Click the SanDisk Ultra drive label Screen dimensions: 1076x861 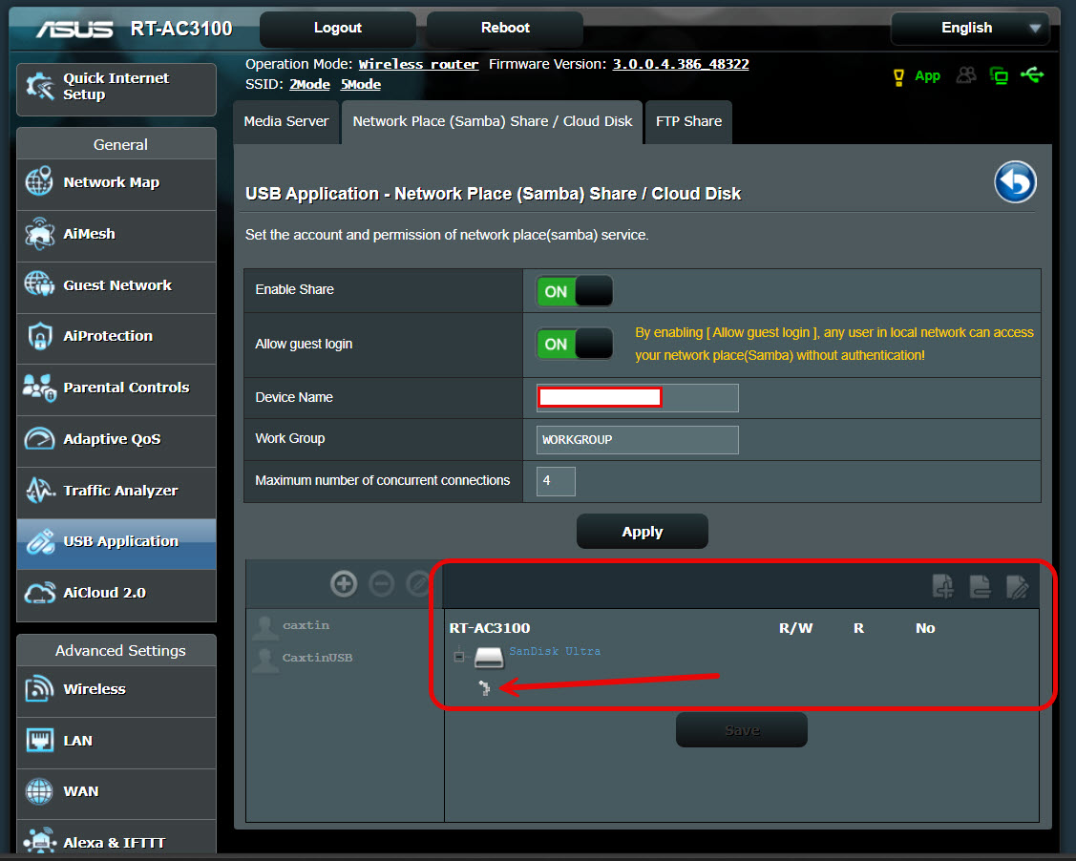click(555, 651)
